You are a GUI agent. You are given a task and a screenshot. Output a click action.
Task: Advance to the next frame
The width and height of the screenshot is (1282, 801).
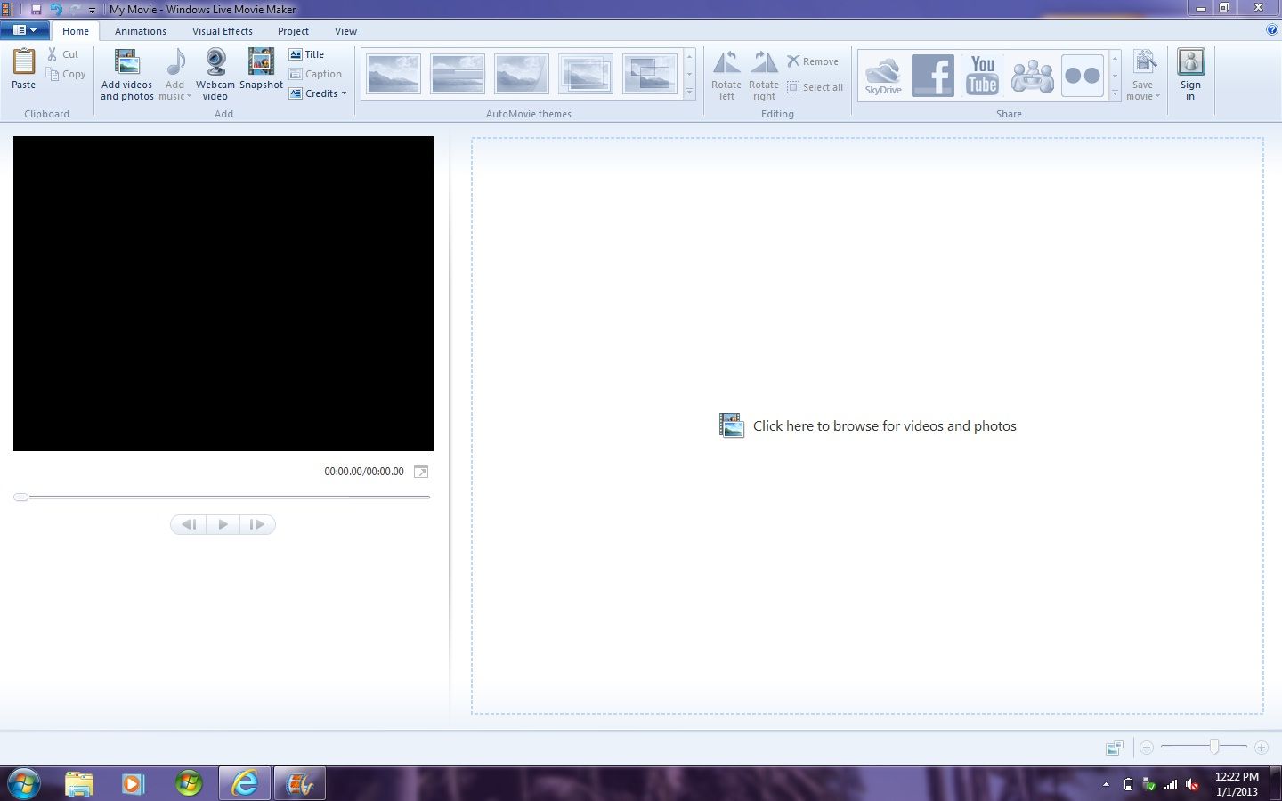coord(257,524)
